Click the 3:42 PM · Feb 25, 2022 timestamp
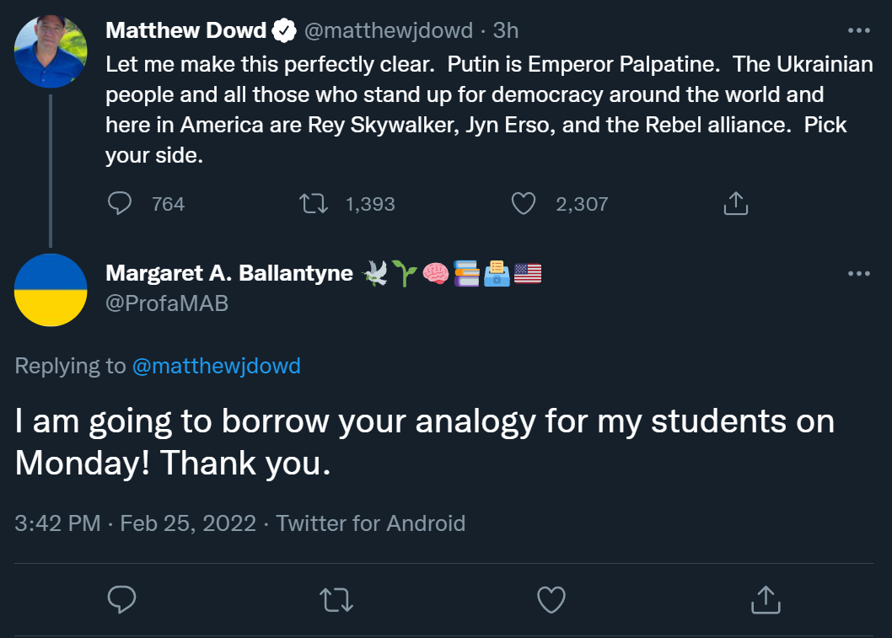Viewport: 892px width, 638px height. tap(135, 523)
